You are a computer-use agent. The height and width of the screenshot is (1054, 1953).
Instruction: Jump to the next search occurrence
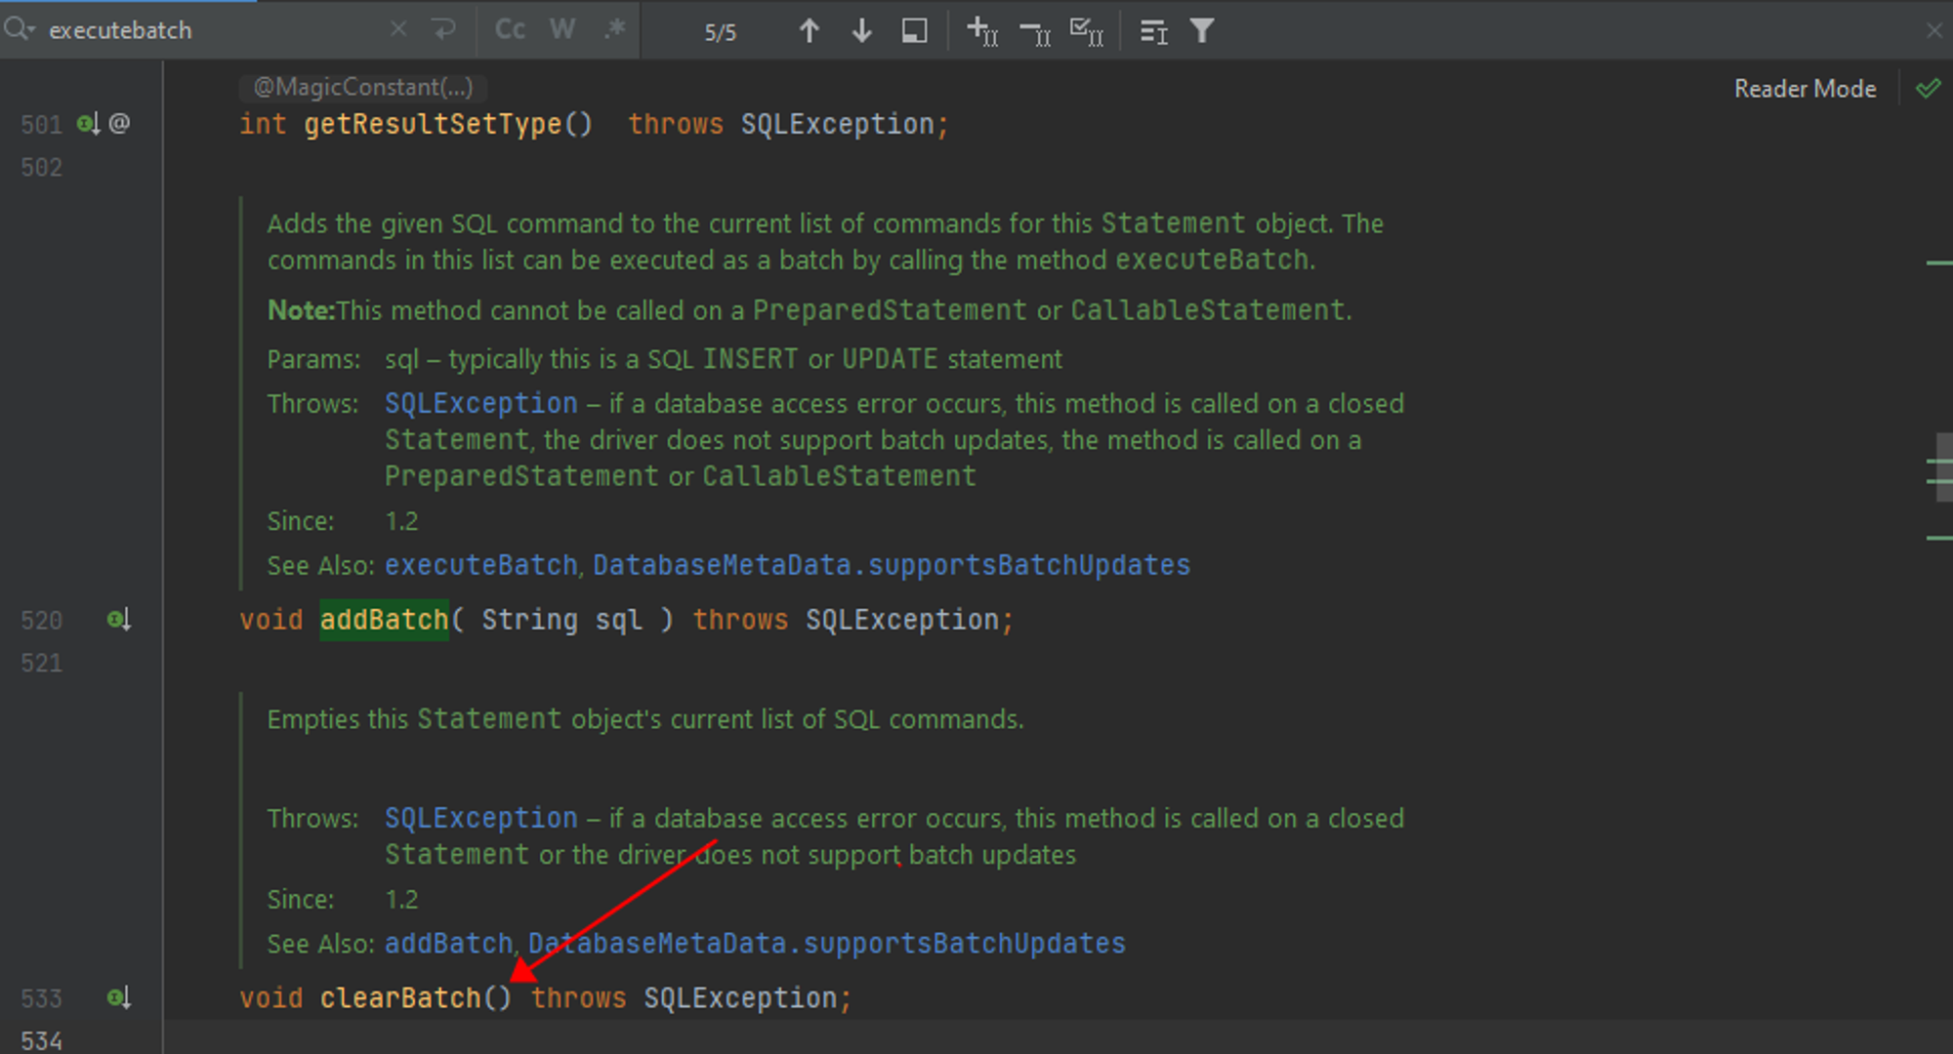point(861,30)
